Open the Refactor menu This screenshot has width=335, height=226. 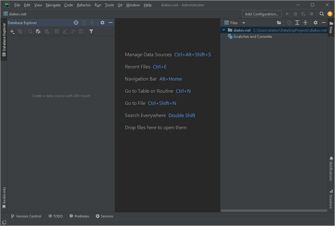click(x=84, y=5)
